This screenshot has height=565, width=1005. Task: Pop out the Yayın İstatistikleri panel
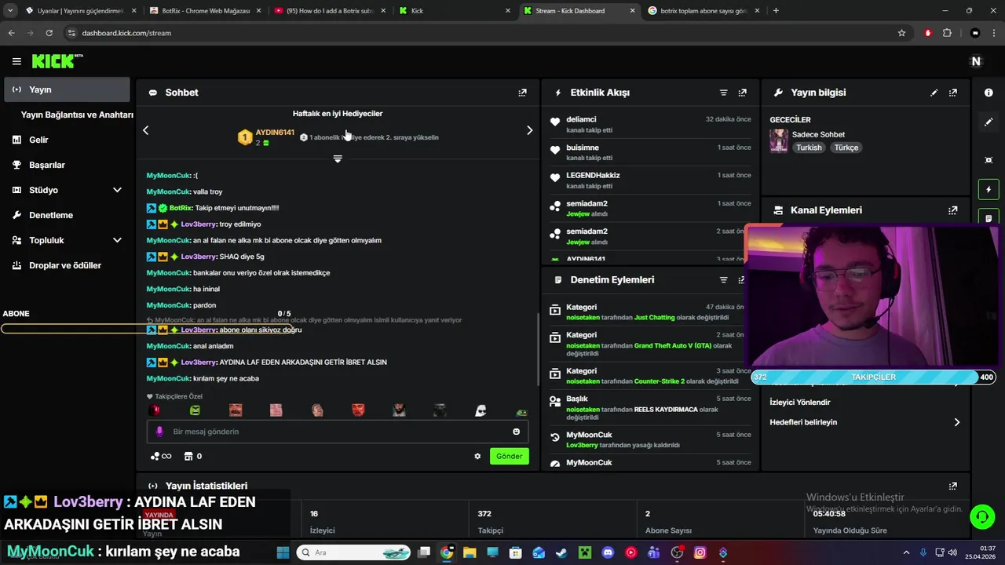click(953, 487)
